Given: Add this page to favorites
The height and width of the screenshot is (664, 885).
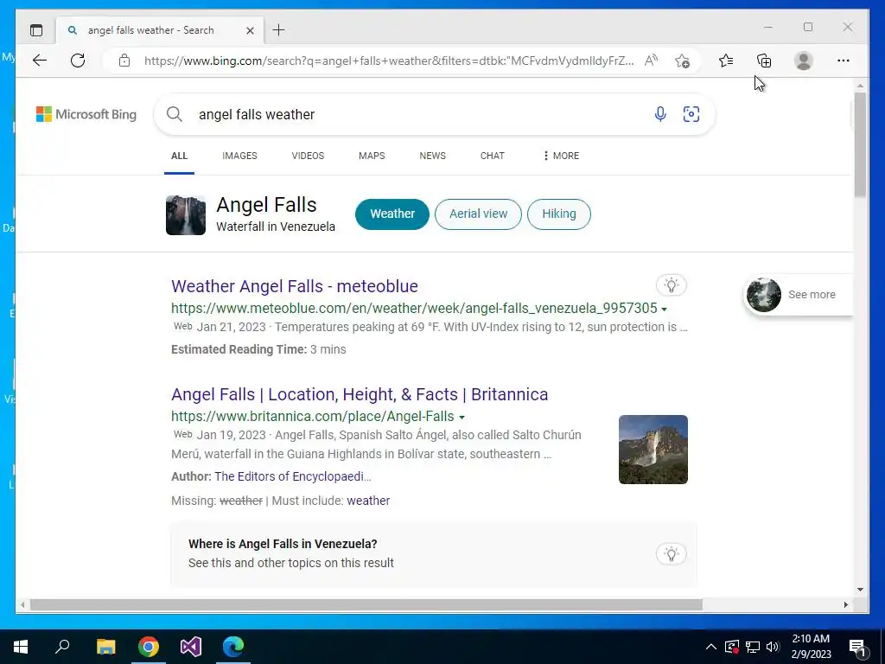Looking at the screenshot, I should (x=683, y=61).
